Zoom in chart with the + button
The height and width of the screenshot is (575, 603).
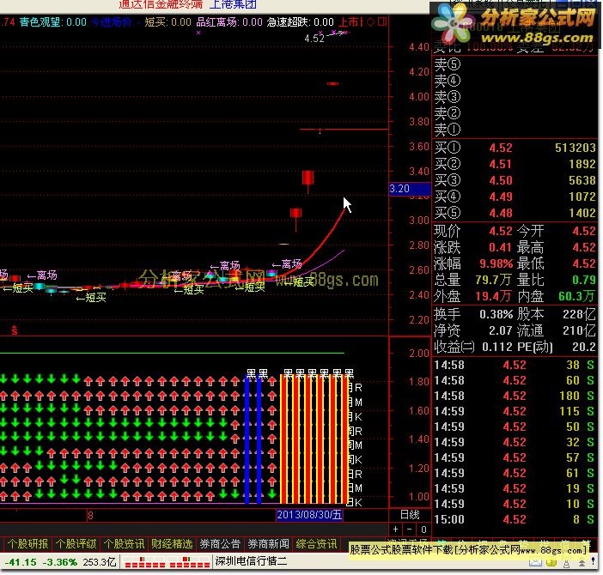tap(395, 530)
